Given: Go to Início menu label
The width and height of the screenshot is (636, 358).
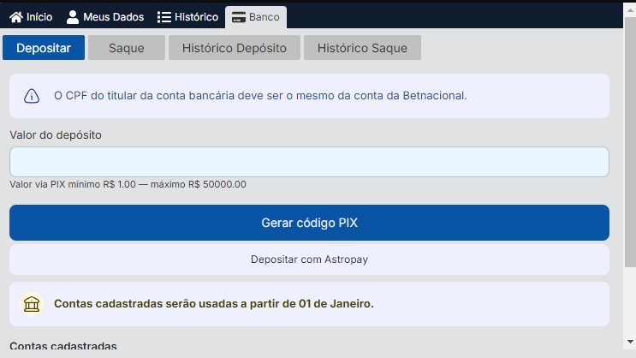Looking at the screenshot, I should [39, 17].
